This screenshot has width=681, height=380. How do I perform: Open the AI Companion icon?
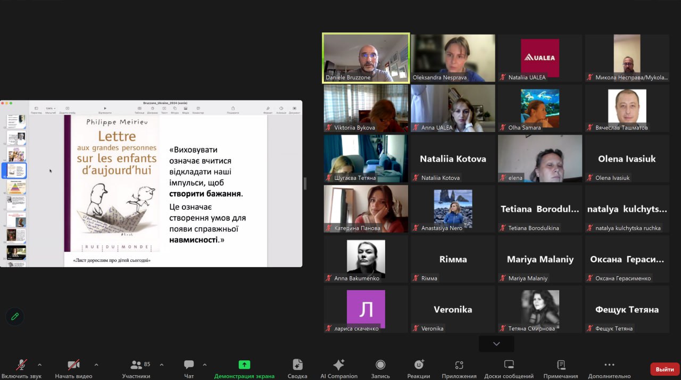pyautogui.click(x=338, y=365)
